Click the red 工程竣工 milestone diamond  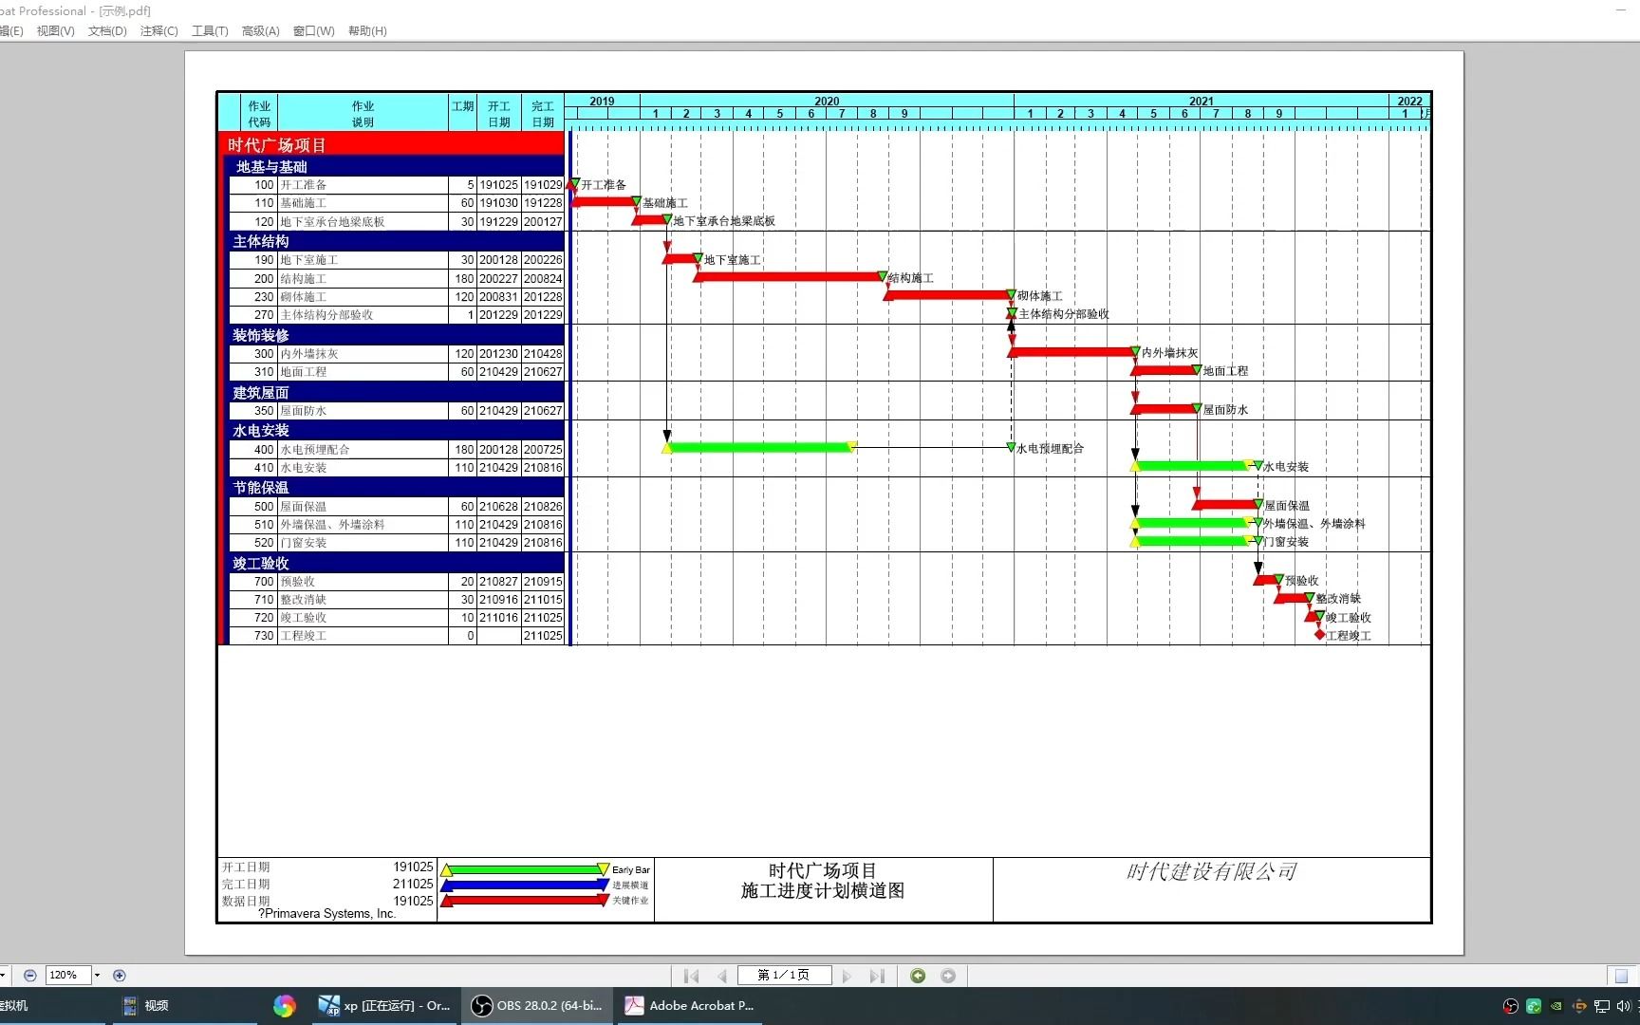(x=1319, y=635)
